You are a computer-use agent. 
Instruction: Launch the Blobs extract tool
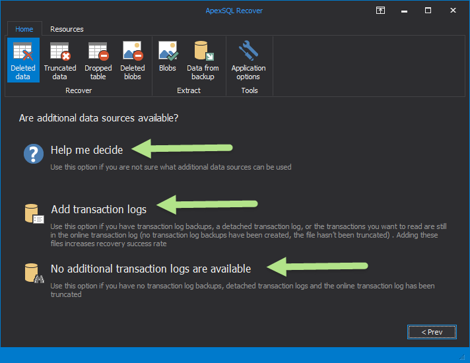coord(168,57)
